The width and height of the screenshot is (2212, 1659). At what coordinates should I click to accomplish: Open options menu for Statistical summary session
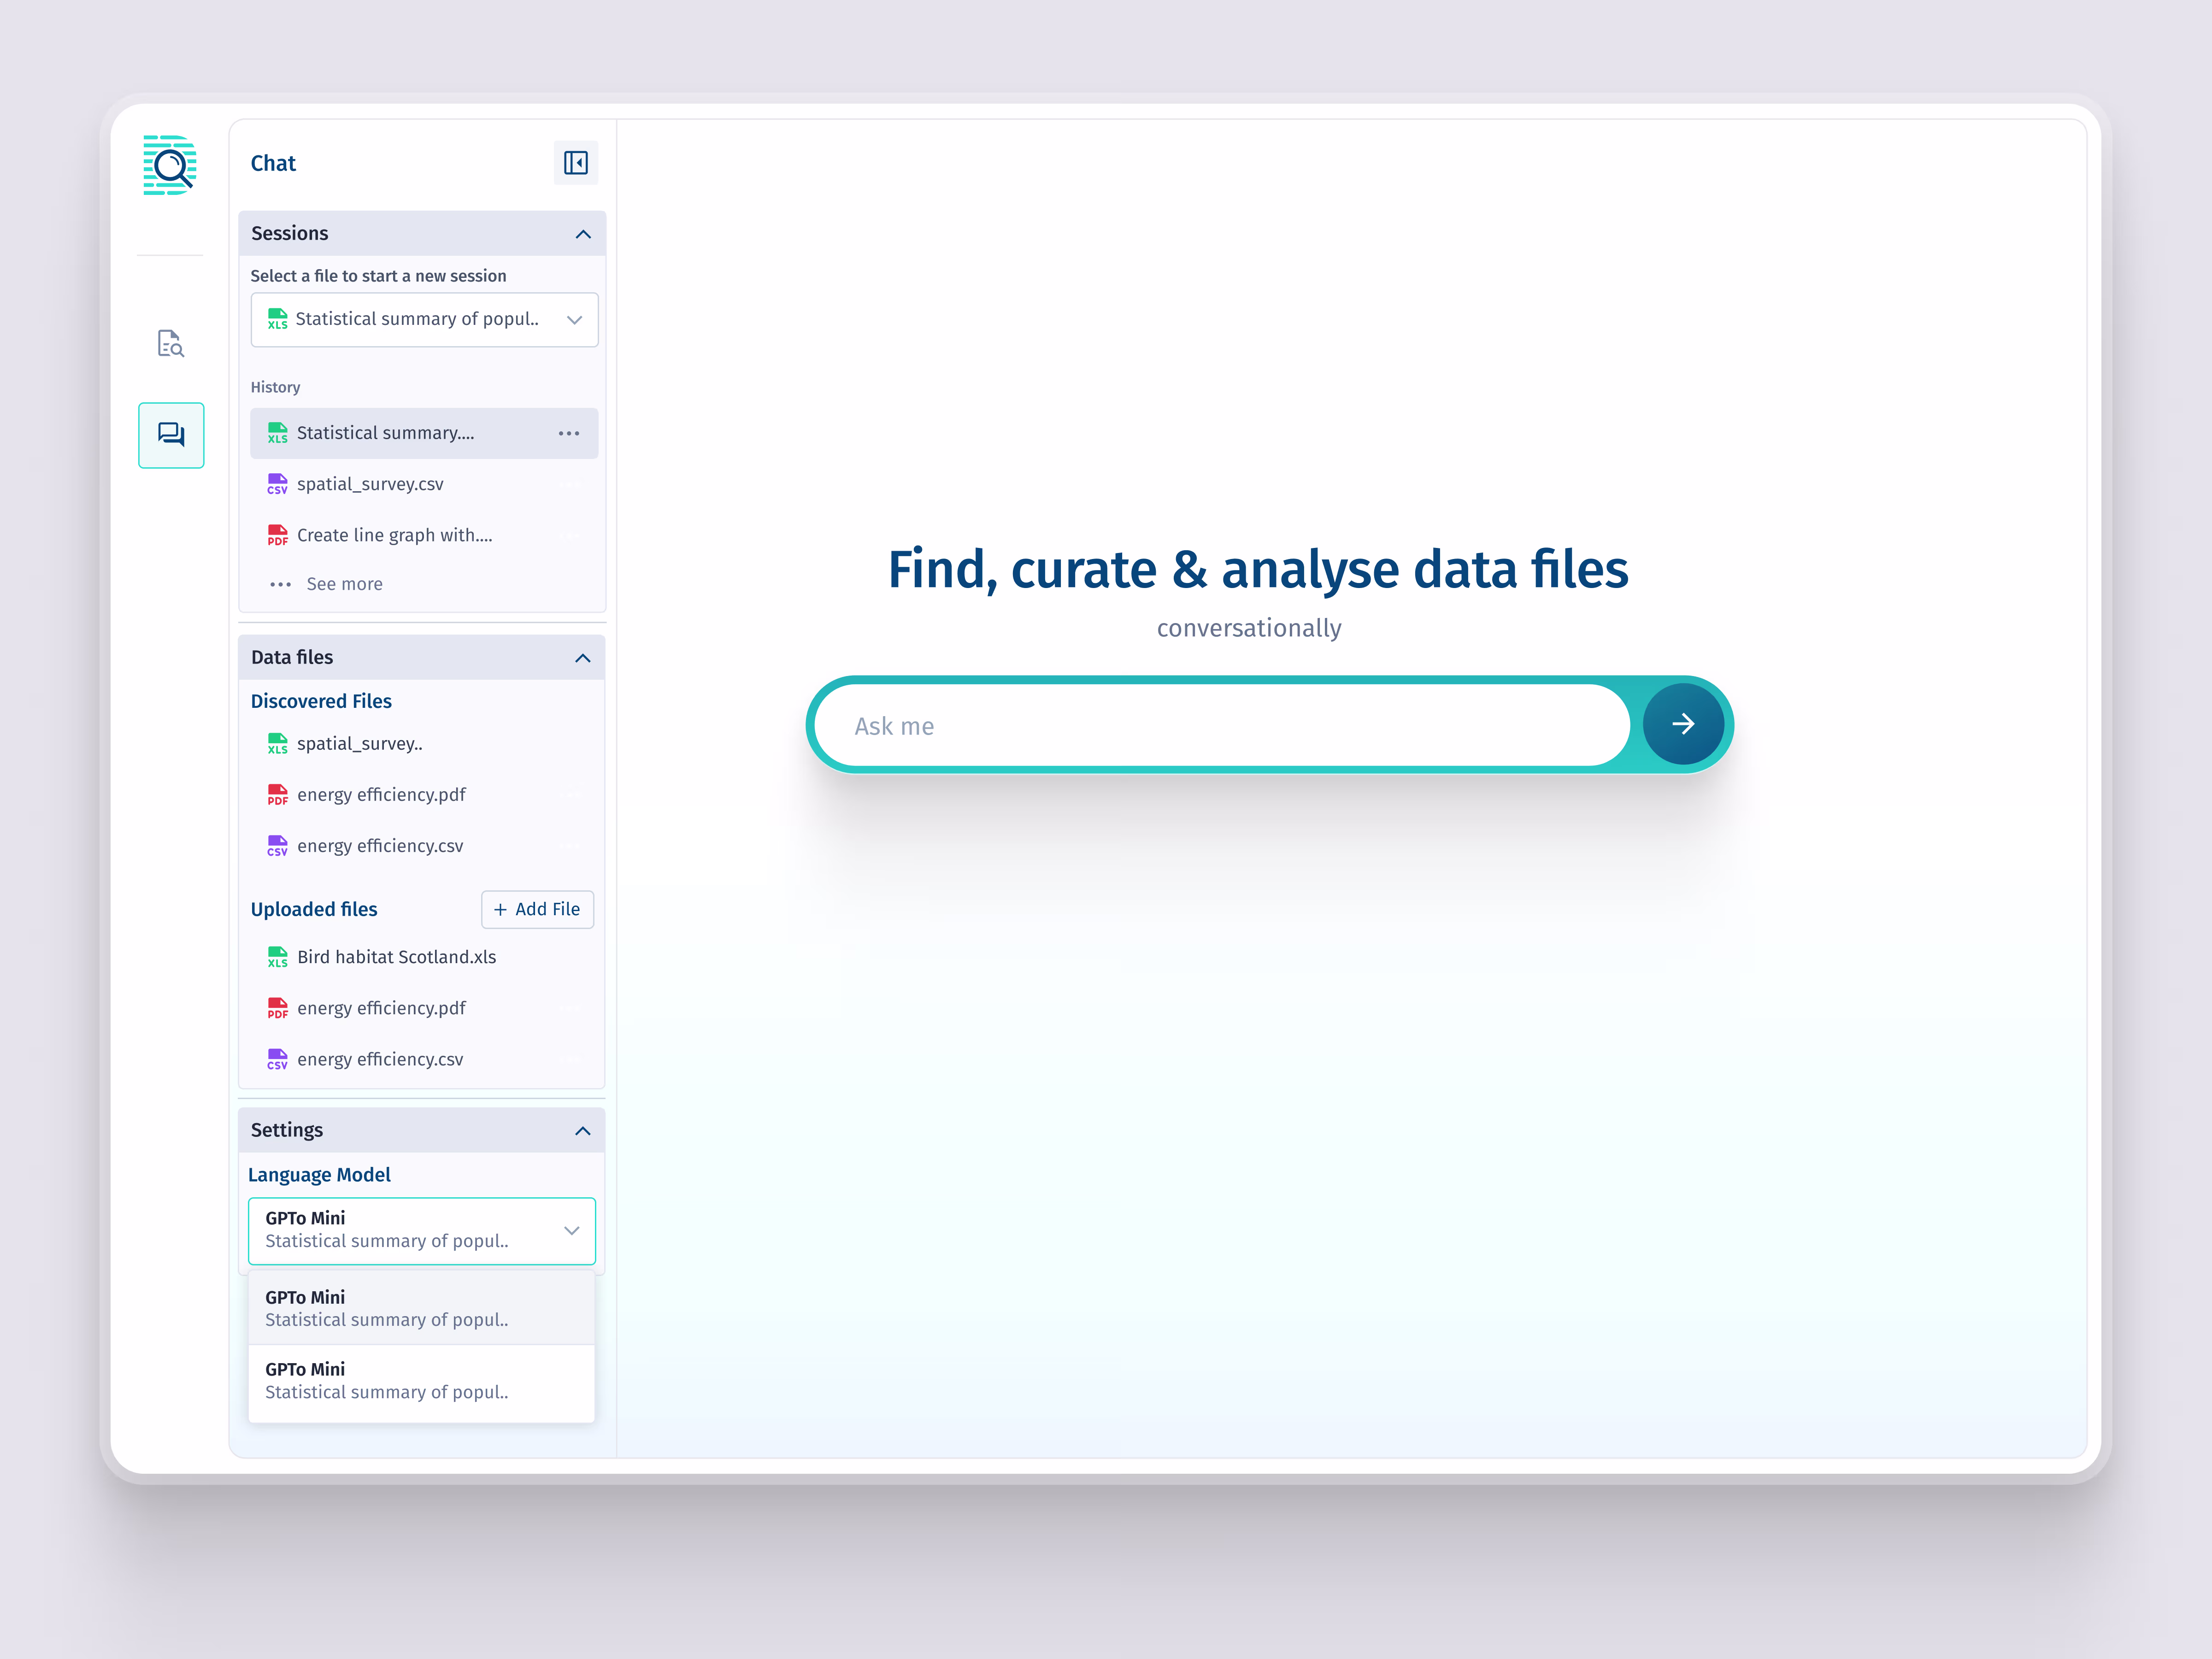tap(568, 433)
